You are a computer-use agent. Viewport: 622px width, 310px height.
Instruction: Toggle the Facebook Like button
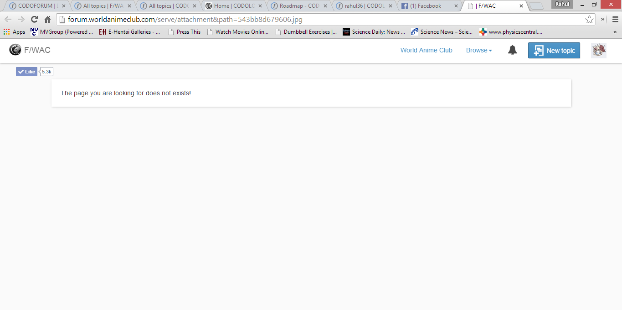[x=26, y=72]
